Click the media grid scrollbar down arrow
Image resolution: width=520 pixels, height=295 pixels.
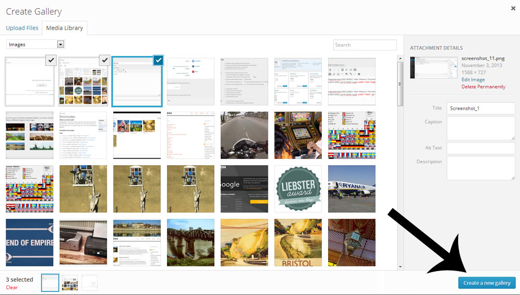pyautogui.click(x=400, y=266)
